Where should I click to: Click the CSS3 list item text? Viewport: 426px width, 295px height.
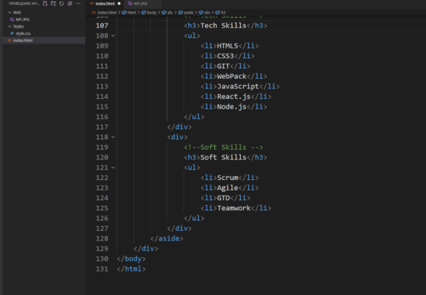pos(226,56)
